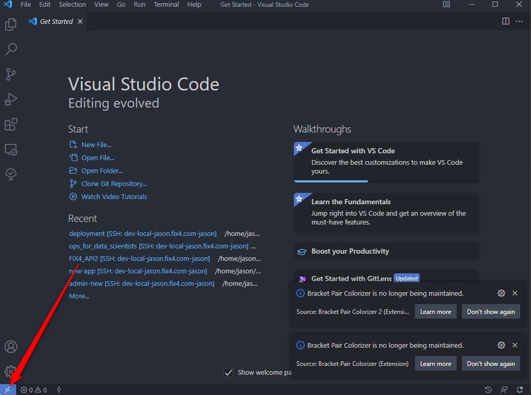Open recent admin-new SSH folder
The width and height of the screenshot is (531, 395).
click(141, 284)
